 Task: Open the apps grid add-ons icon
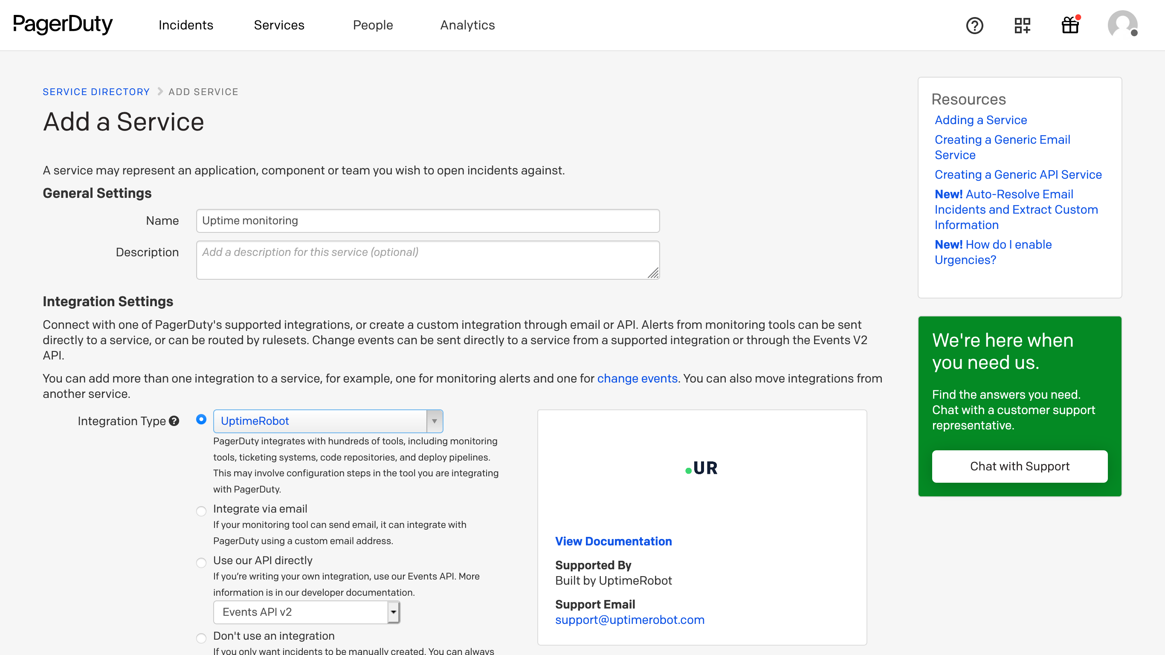1022,25
